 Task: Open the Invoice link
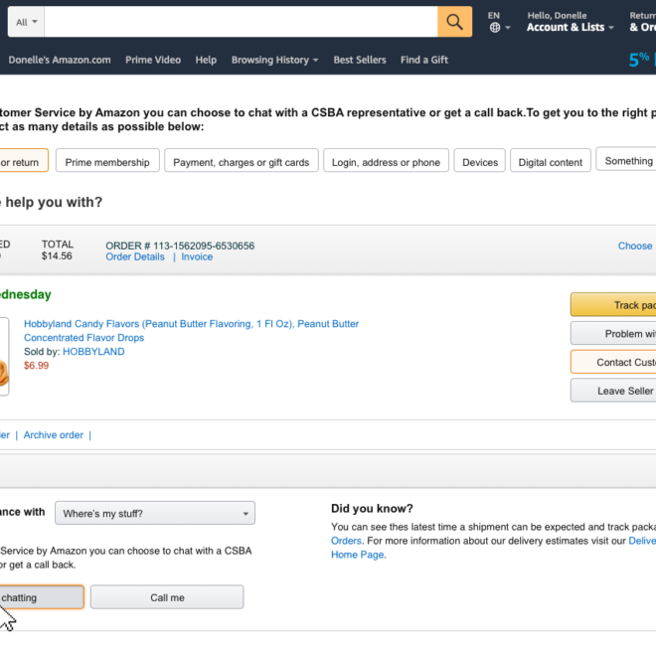point(197,256)
